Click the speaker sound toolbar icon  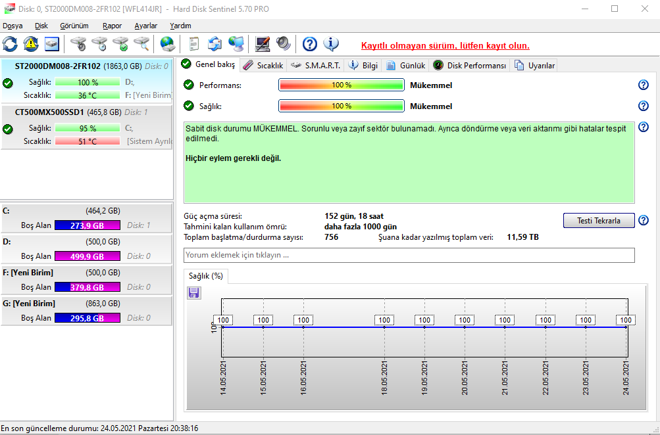tap(284, 44)
